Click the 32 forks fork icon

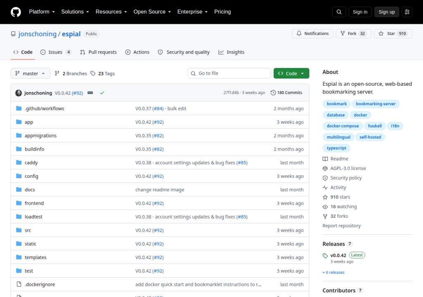(326, 216)
